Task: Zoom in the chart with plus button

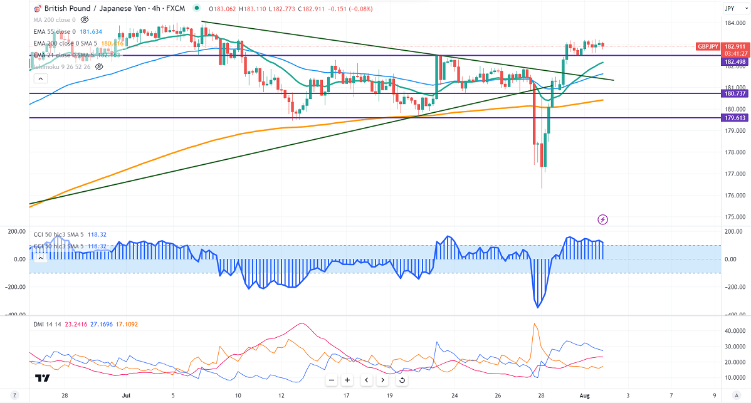Action: pyautogui.click(x=347, y=380)
